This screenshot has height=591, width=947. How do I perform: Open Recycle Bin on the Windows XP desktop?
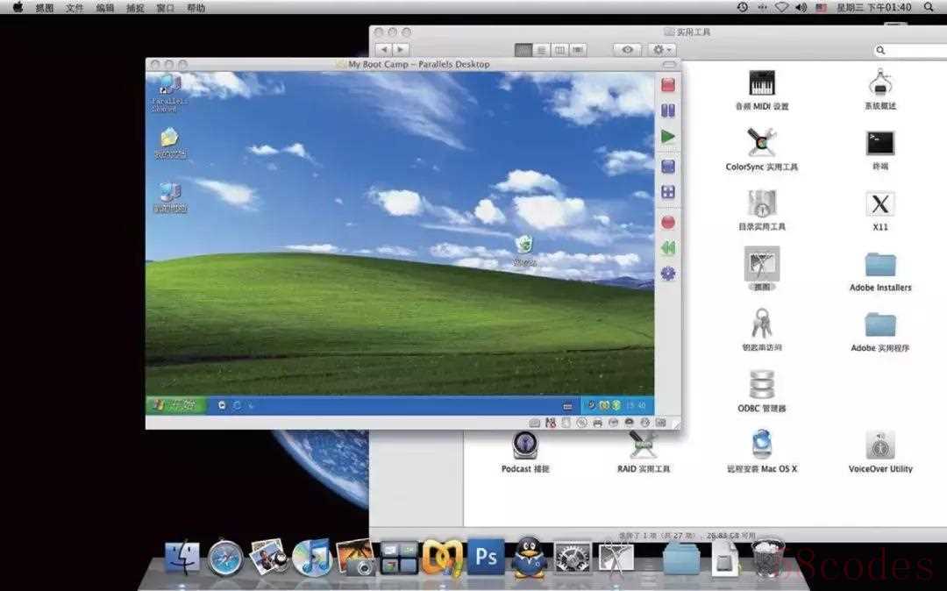[524, 251]
